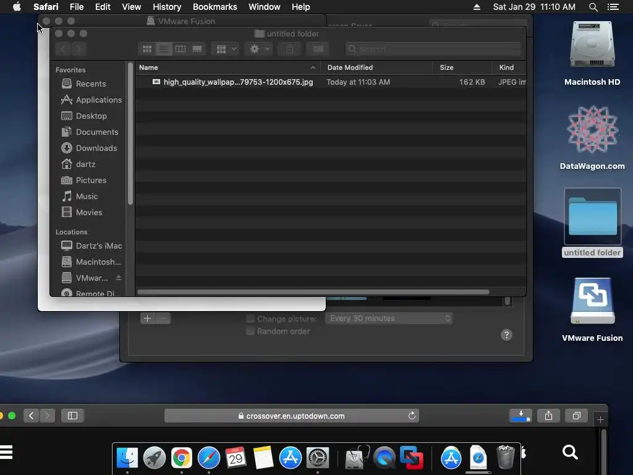The image size is (633, 475).
Task: Toggle Safari sidebar button
Action: pyautogui.click(x=73, y=416)
